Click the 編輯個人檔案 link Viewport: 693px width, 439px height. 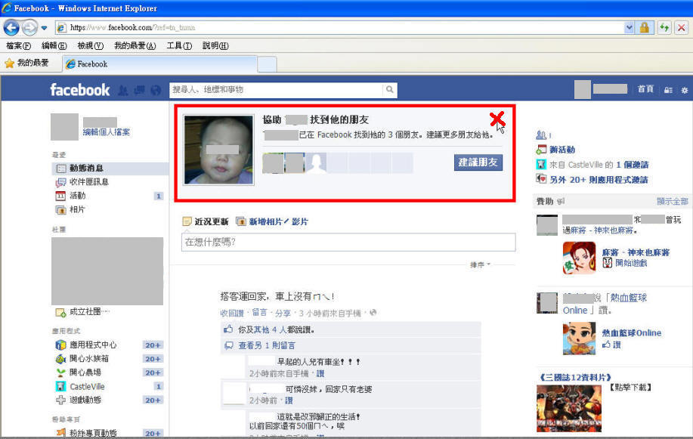pos(107,132)
